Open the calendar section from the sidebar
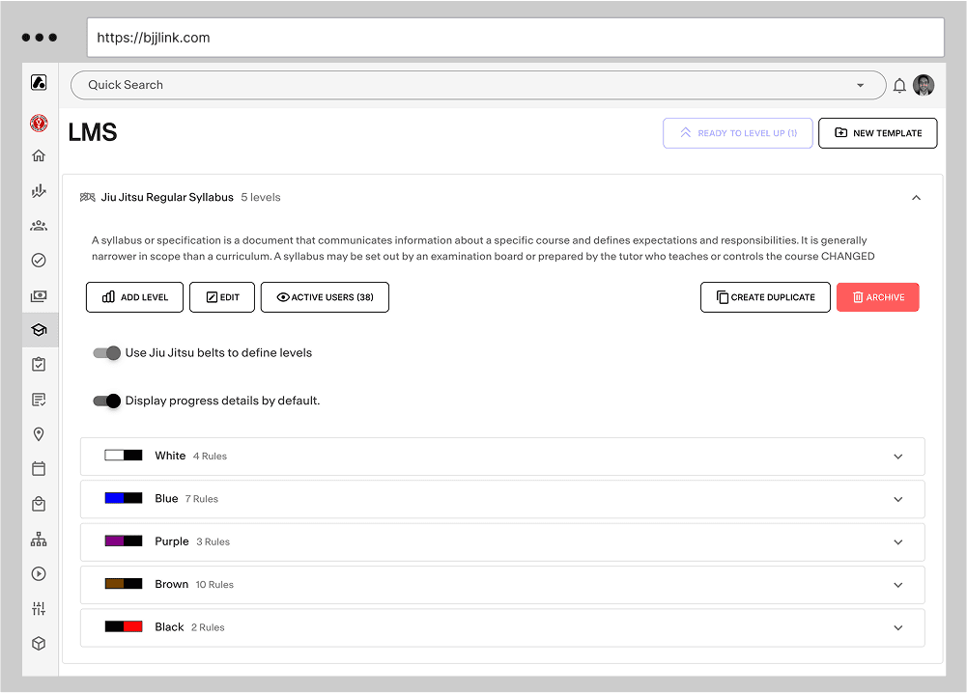 click(39, 468)
